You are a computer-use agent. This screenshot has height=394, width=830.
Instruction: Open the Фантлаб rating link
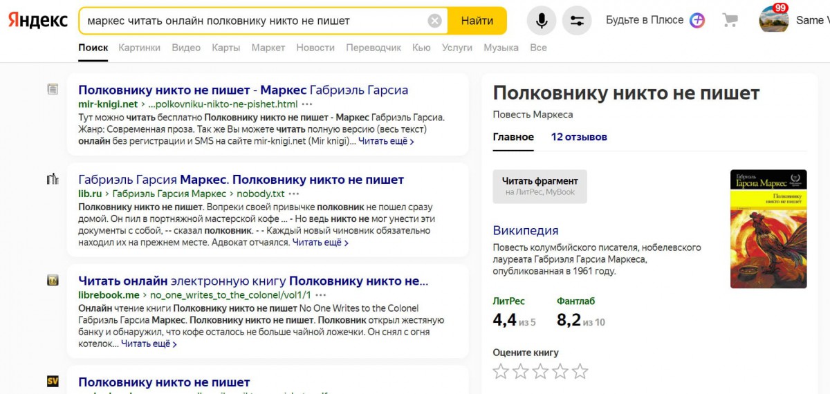point(575,301)
